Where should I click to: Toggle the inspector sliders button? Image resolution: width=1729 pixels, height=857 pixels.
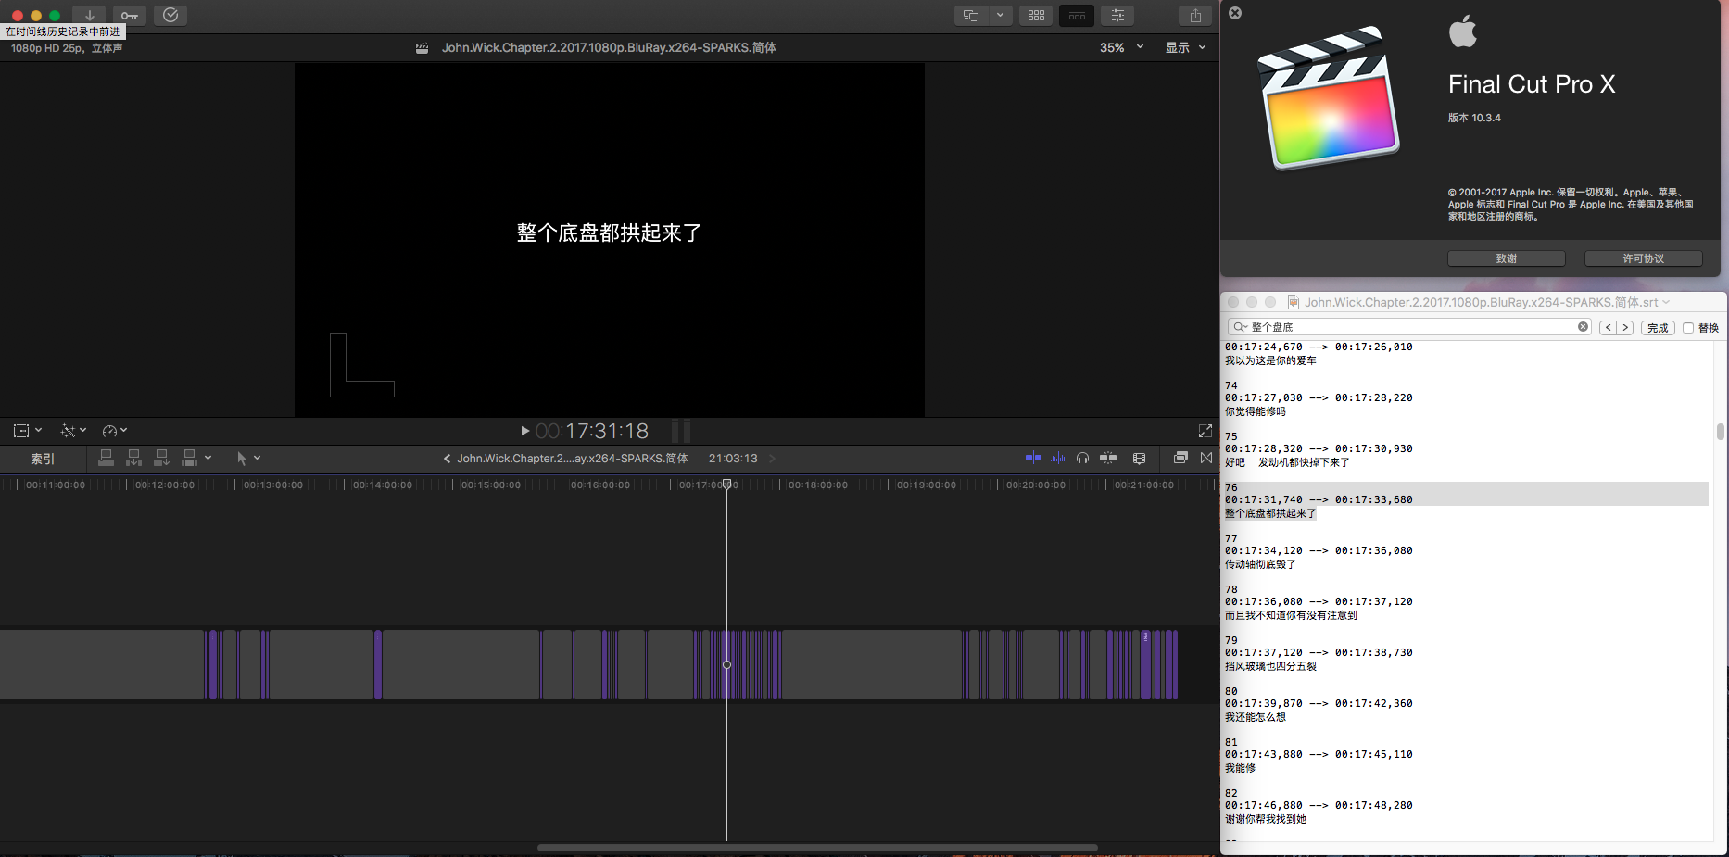coord(1117,16)
